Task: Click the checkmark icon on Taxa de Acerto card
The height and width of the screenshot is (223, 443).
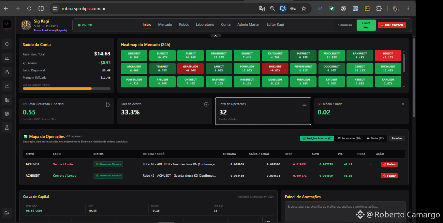Action: pos(206,104)
